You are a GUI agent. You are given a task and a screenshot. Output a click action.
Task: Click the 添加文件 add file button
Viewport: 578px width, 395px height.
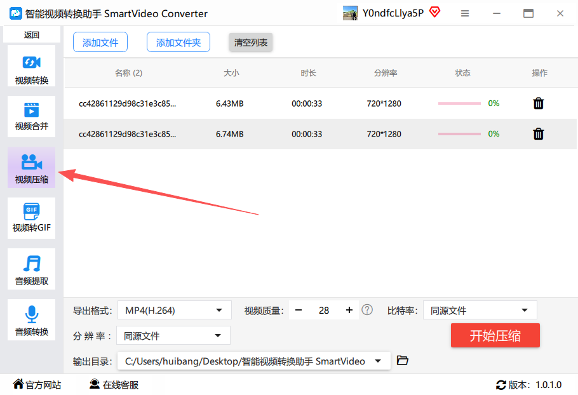(100, 43)
